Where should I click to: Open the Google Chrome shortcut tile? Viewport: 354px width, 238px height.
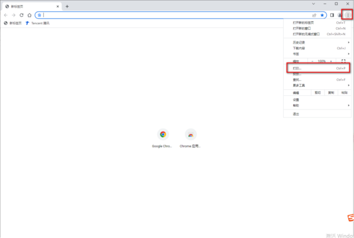click(162, 138)
